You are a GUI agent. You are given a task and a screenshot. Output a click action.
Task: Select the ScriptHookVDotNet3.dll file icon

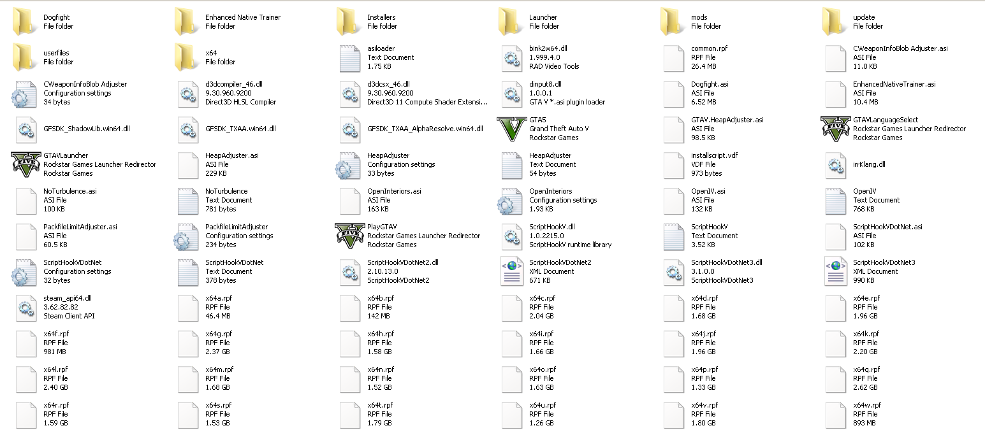[x=673, y=271]
